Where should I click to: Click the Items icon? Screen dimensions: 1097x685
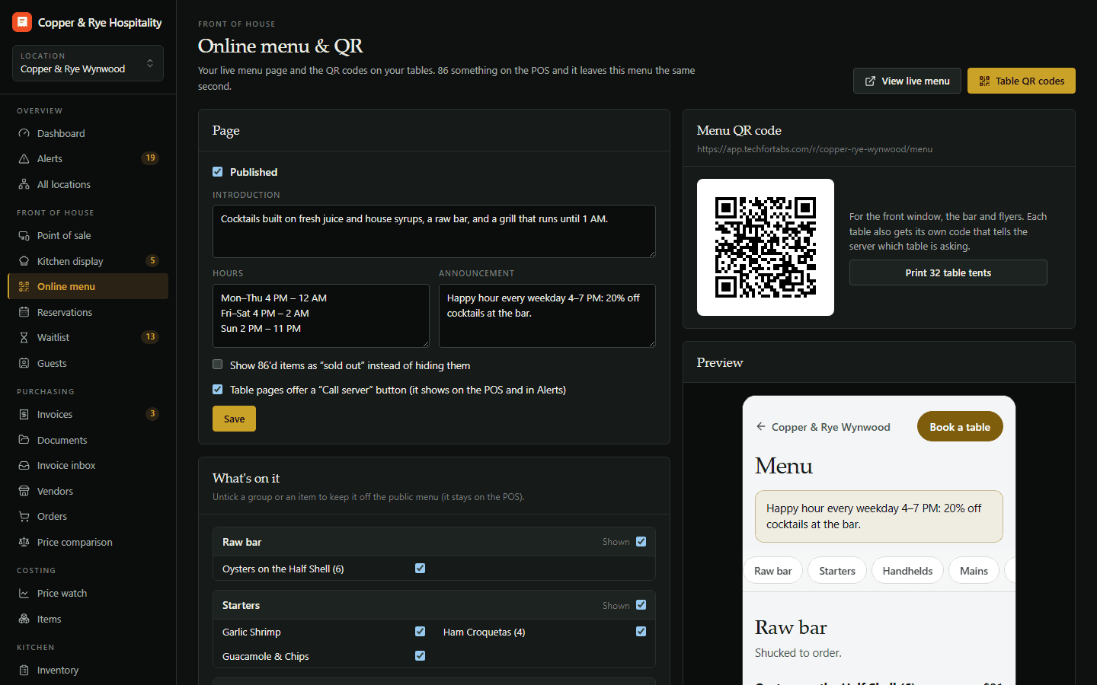click(24, 619)
